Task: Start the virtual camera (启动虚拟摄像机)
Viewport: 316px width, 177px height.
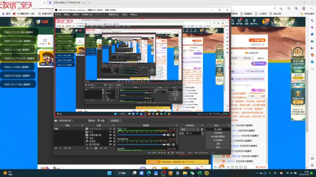Action: pos(218,136)
